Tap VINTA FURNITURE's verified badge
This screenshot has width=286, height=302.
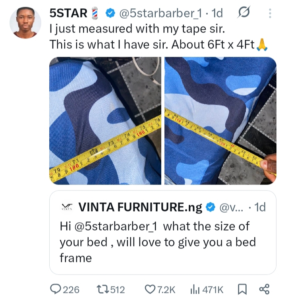click(211, 207)
